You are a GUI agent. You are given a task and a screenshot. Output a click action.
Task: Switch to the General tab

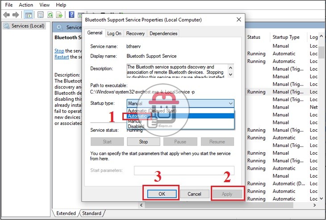[95, 33]
